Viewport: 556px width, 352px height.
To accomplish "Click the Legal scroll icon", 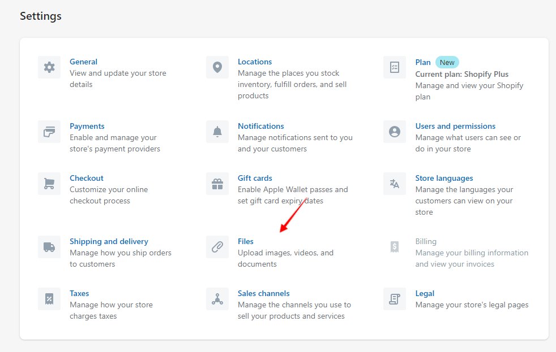I will coord(395,299).
